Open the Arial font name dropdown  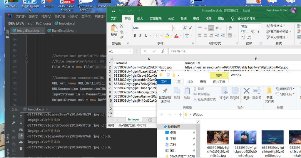click(169, 28)
